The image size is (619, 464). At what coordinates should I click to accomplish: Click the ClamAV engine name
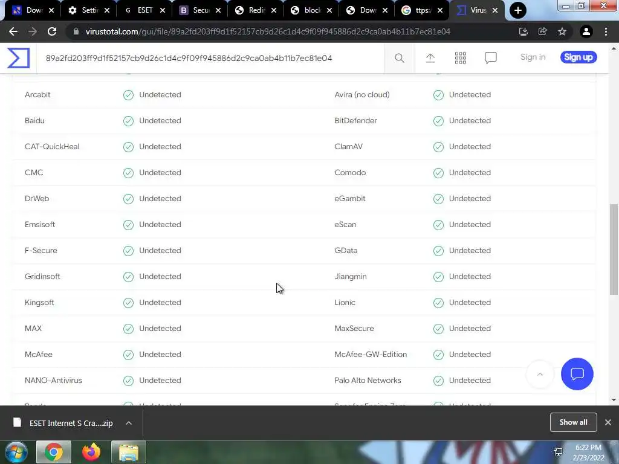349,147
